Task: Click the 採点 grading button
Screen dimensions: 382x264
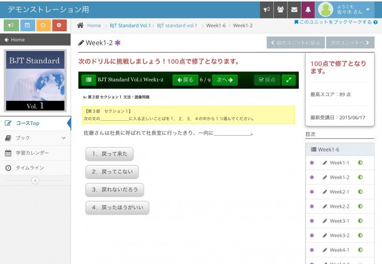Action: (267, 80)
